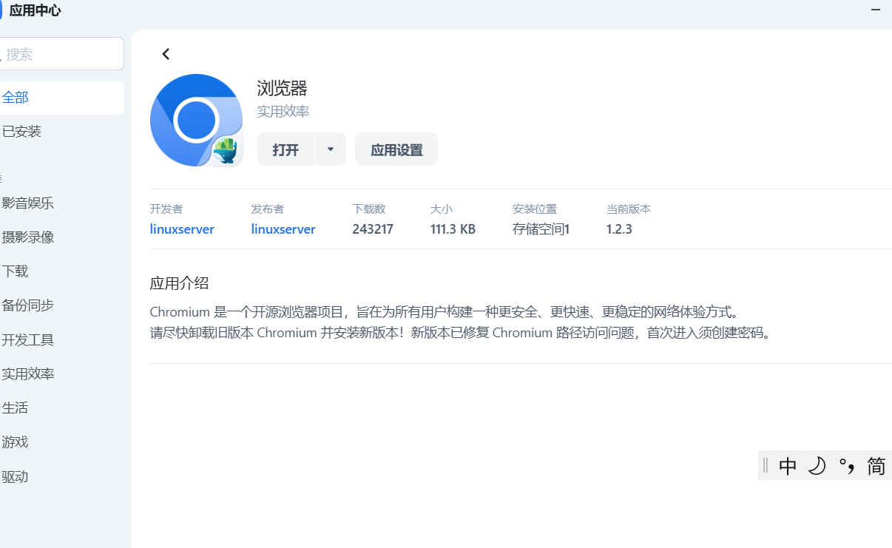Screen dimensions: 892x548
Task: Click the 请尽快卸载旧版本 notice line
Action: pyautogui.click(x=462, y=333)
